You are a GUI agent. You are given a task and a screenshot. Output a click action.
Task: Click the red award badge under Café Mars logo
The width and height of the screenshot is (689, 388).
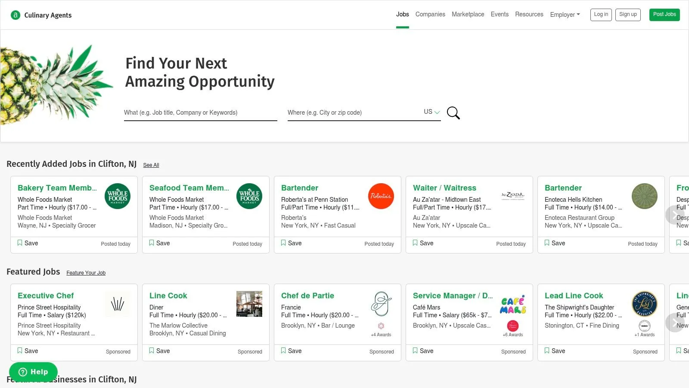pyautogui.click(x=513, y=326)
